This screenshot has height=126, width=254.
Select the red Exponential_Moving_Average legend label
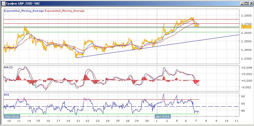(65, 11)
